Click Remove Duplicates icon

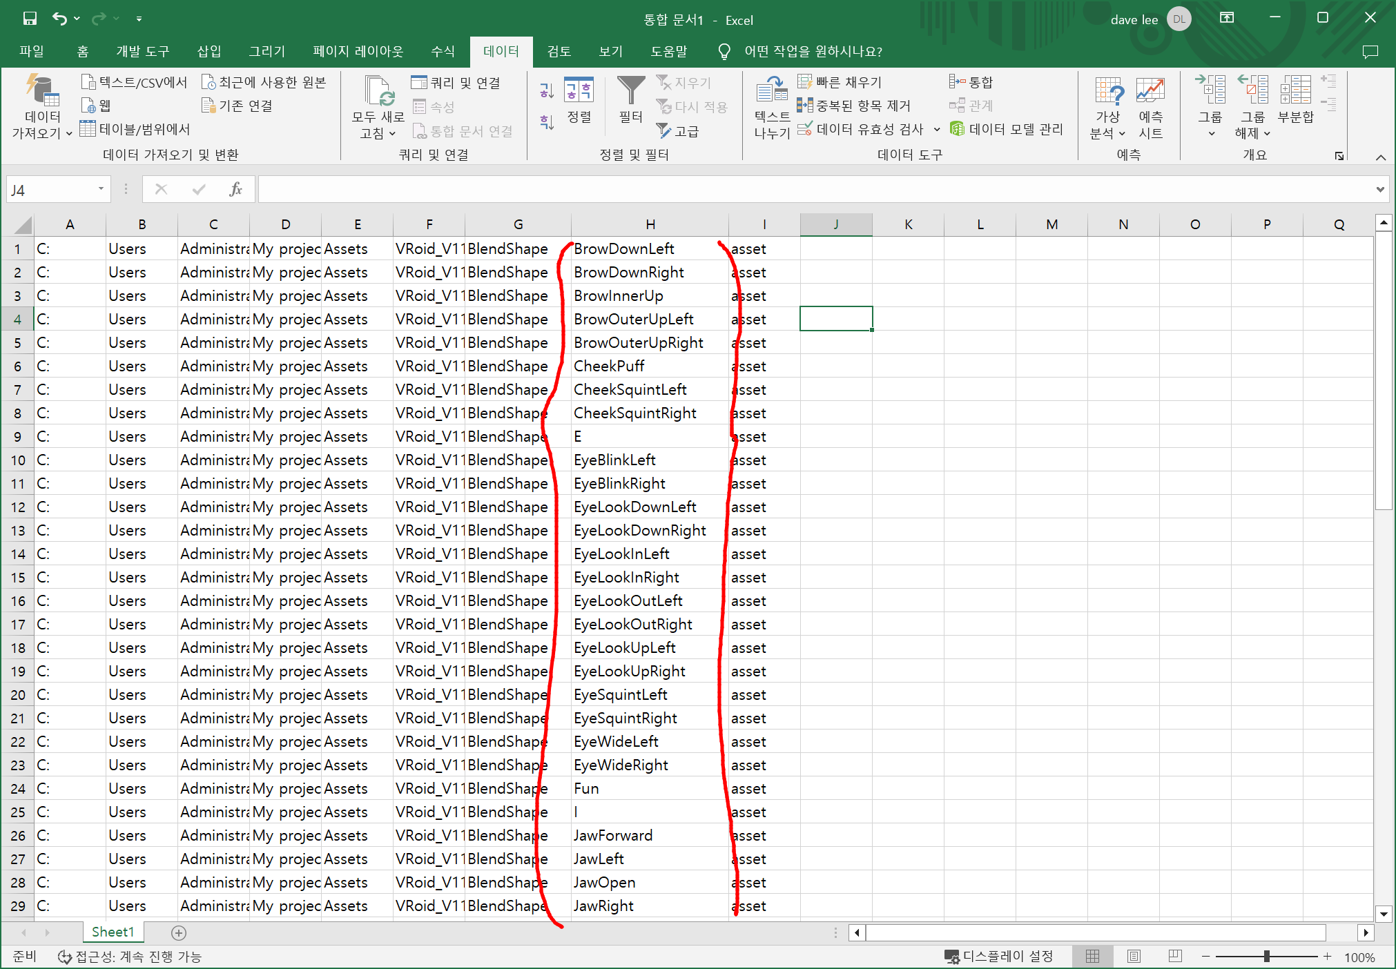805,106
